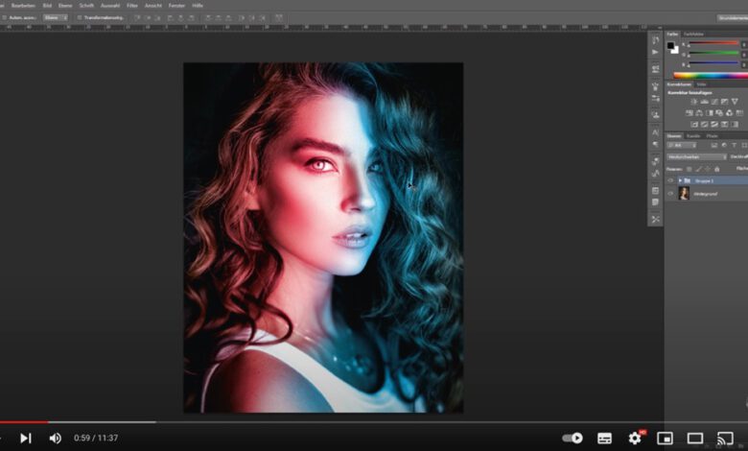Open the Bild menu
This screenshot has height=451, width=748.
click(47, 6)
